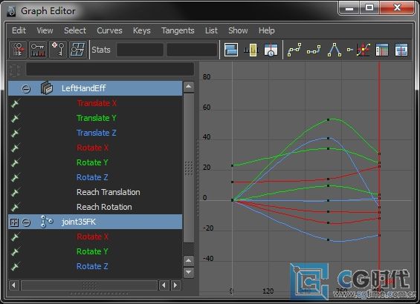Open the Curves menu

(x=109, y=30)
